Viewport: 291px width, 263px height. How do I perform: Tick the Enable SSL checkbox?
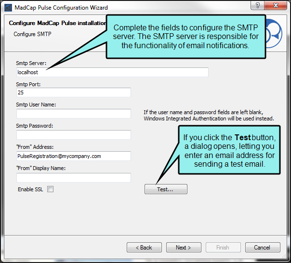pyautogui.click(x=50, y=189)
